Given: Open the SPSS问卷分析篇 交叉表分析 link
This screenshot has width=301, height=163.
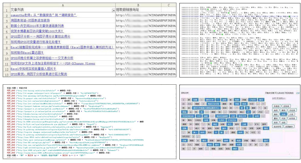Looking at the screenshot, I should pyautogui.click(x=42, y=58).
